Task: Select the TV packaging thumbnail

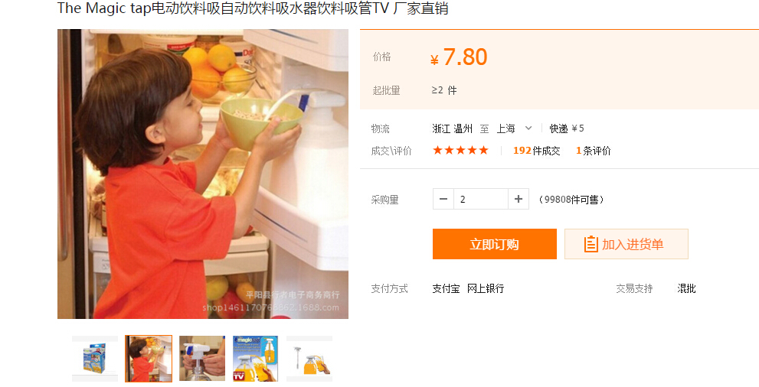Action: click(x=256, y=359)
